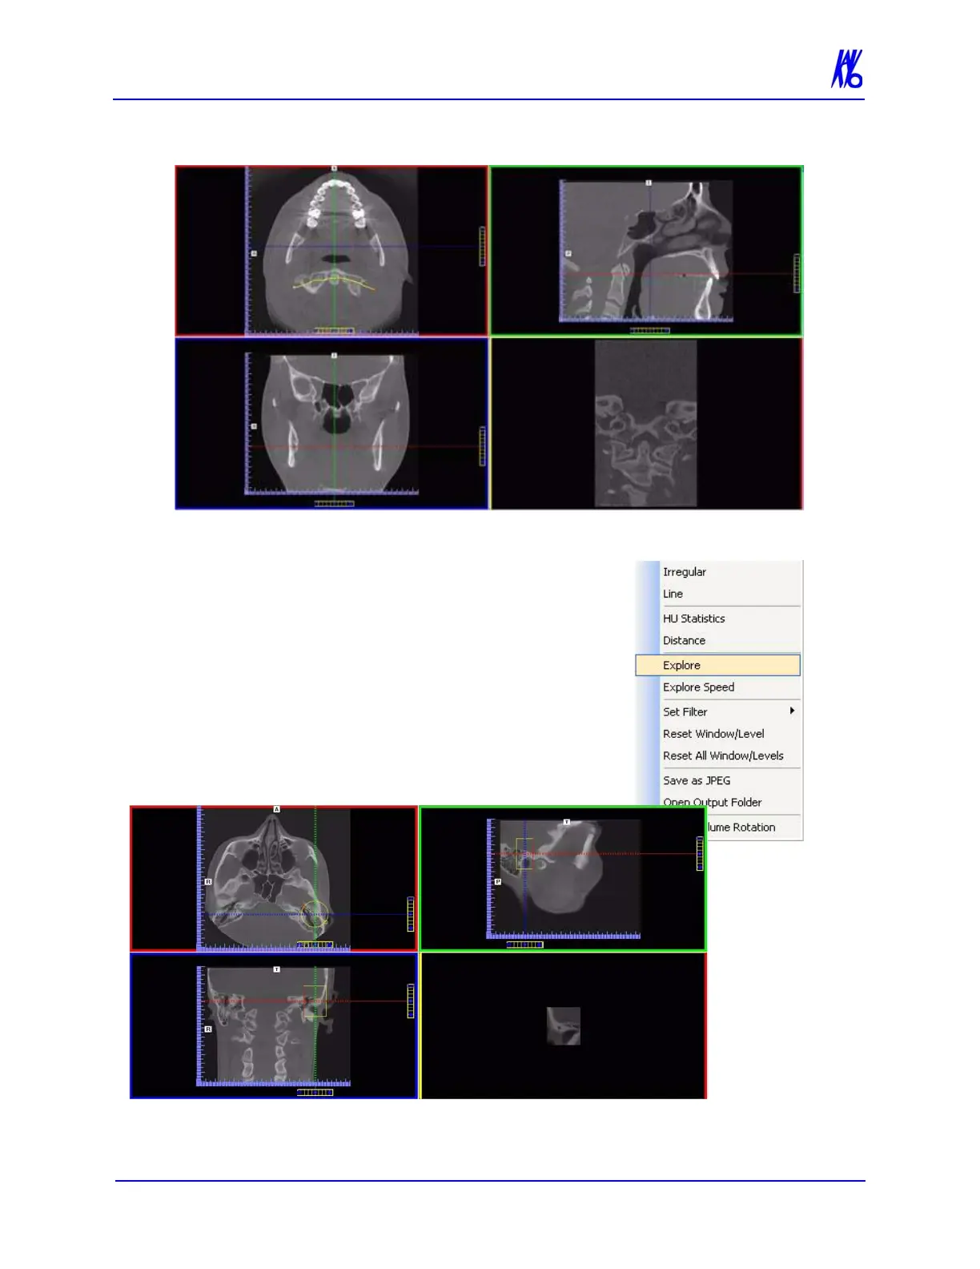
Task: Click the horizontal yellow slider below lower axial view
Action: coord(315,945)
